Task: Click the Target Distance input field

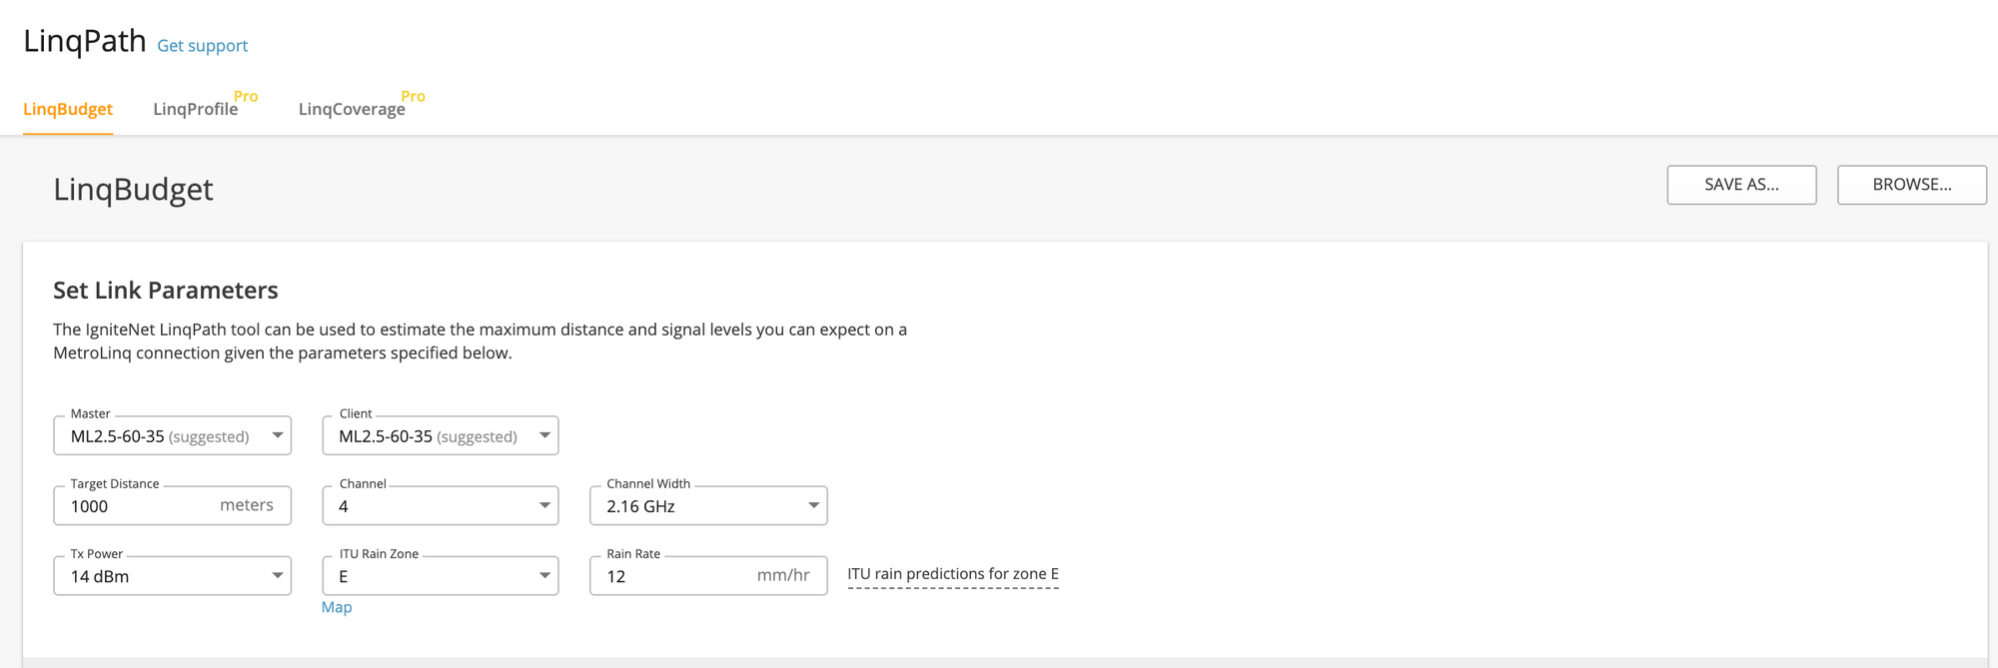Action: (172, 506)
